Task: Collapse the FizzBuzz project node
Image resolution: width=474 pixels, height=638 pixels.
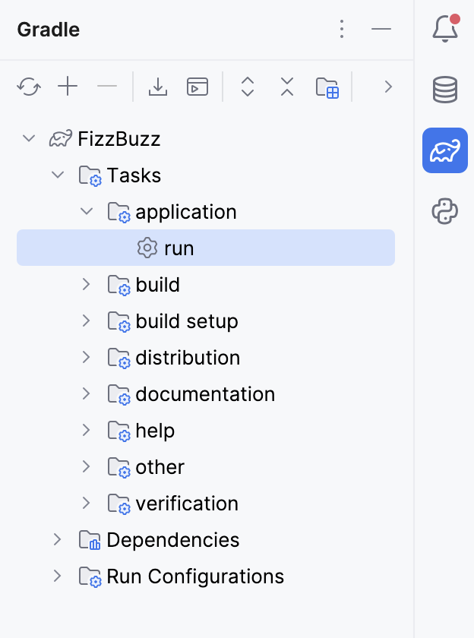Action: [x=28, y=138]
